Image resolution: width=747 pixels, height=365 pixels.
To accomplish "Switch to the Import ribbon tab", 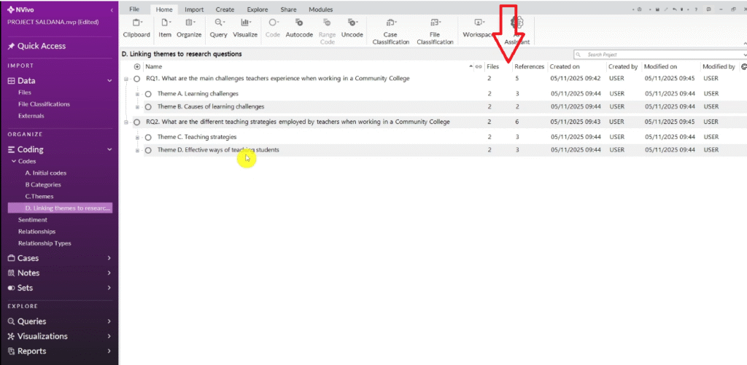I will [x=194, y=9].
